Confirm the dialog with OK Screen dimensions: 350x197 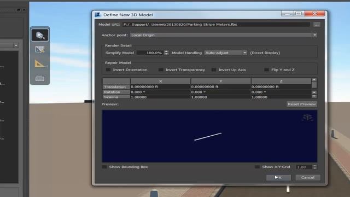[x=278, y=177]
